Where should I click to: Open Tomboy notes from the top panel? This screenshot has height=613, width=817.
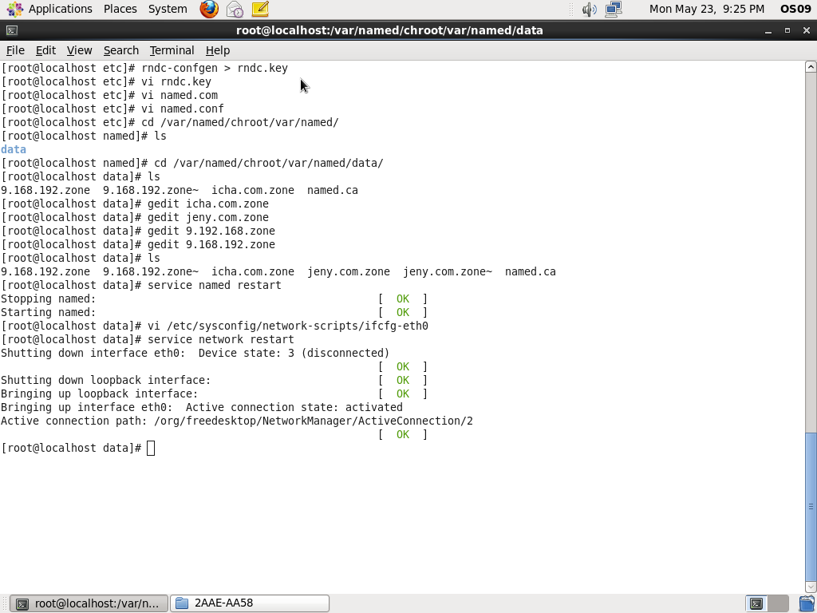(260, 10)
